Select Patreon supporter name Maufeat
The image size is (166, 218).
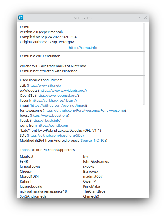(x=26, y=156)
